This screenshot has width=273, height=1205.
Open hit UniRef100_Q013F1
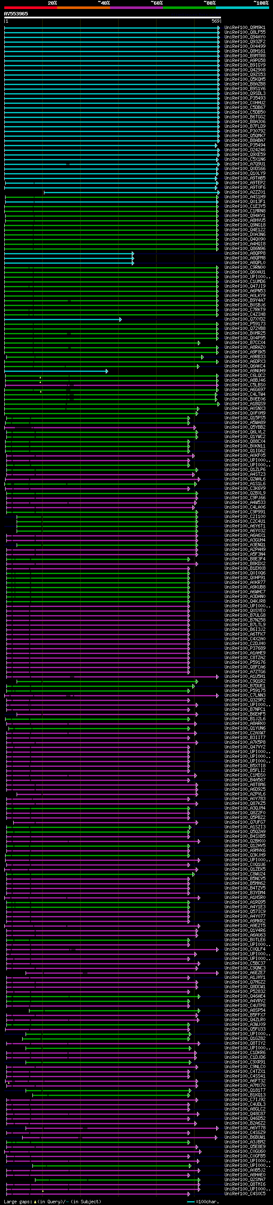click(x=245, y=202)
